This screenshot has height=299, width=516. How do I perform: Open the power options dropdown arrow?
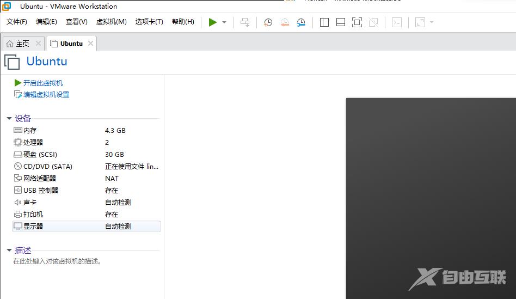pos(224,22)
